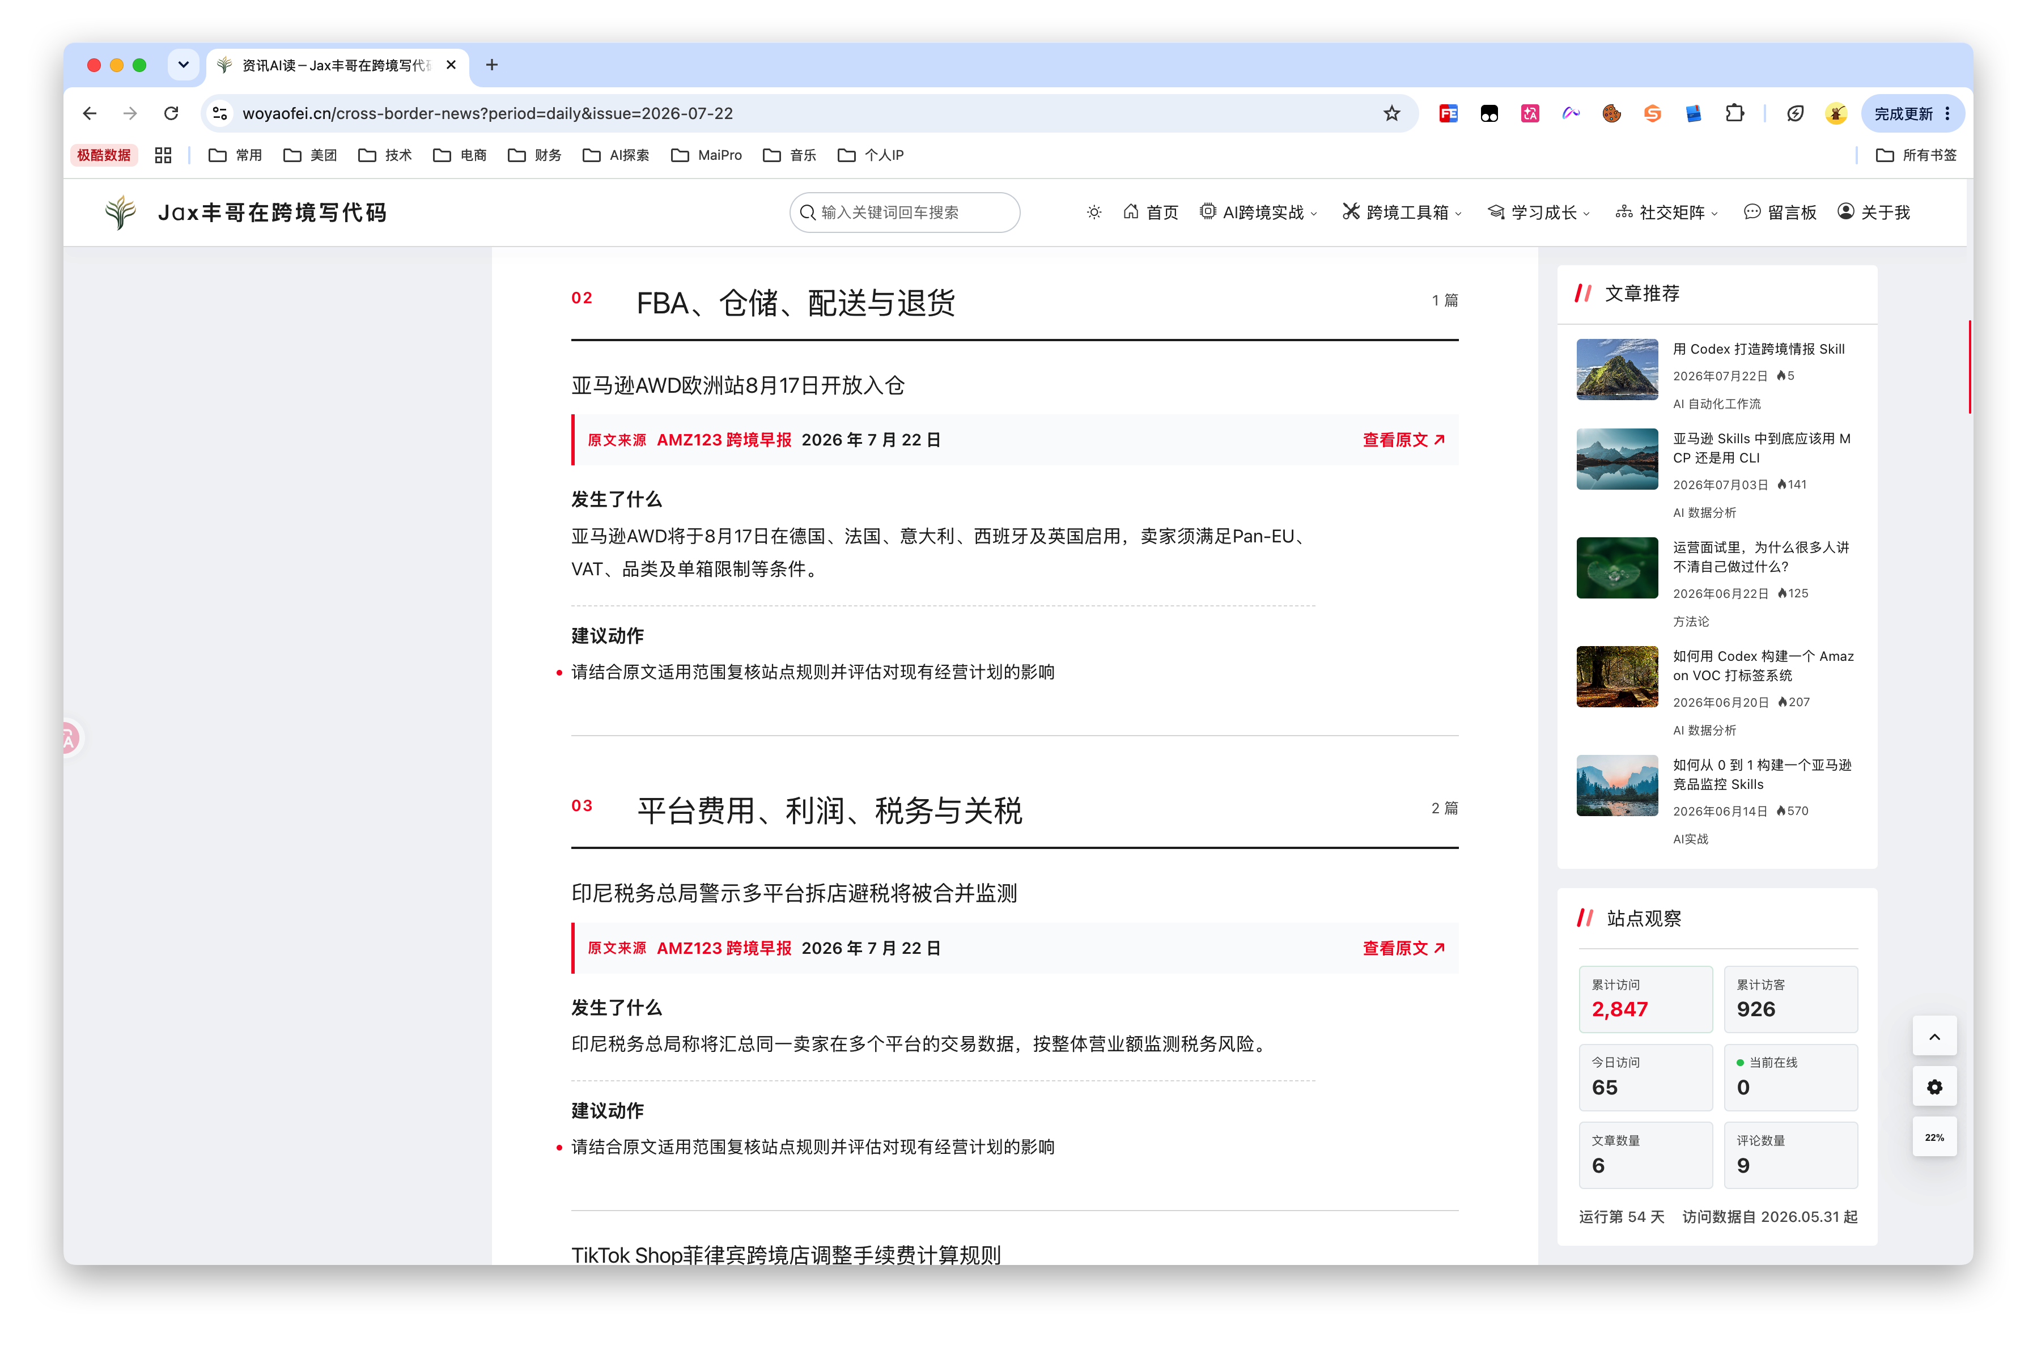Open article 用 Codex 打造跨境情报 Skill
Image resolution: width=2037 pixels, height=1350 pixels.
point(1758,349)
